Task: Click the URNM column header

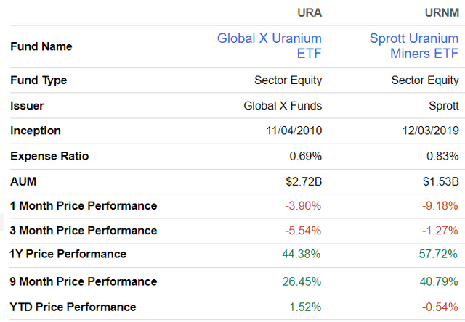Action: (441, 12)
